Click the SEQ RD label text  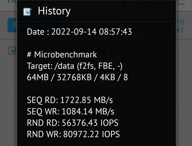[43, 100]
